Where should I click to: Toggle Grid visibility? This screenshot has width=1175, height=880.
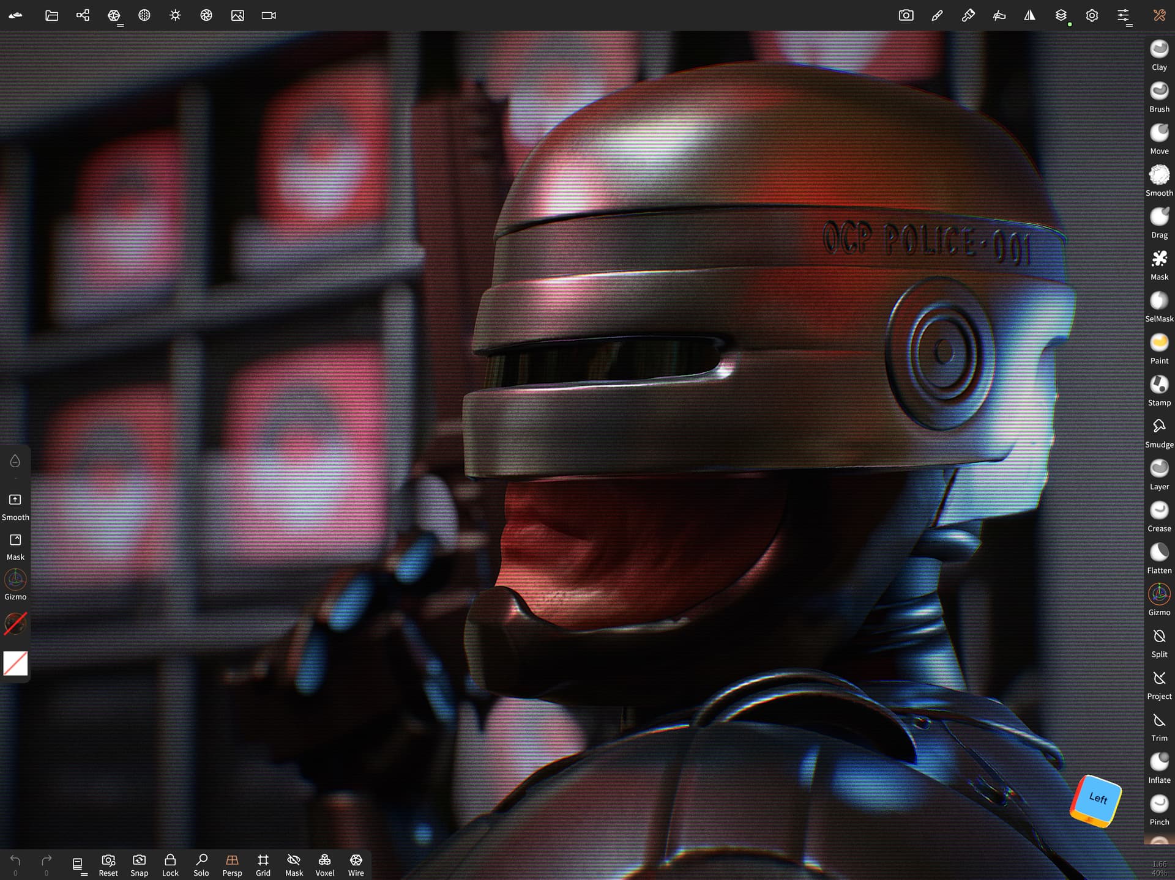click(263, 865)
